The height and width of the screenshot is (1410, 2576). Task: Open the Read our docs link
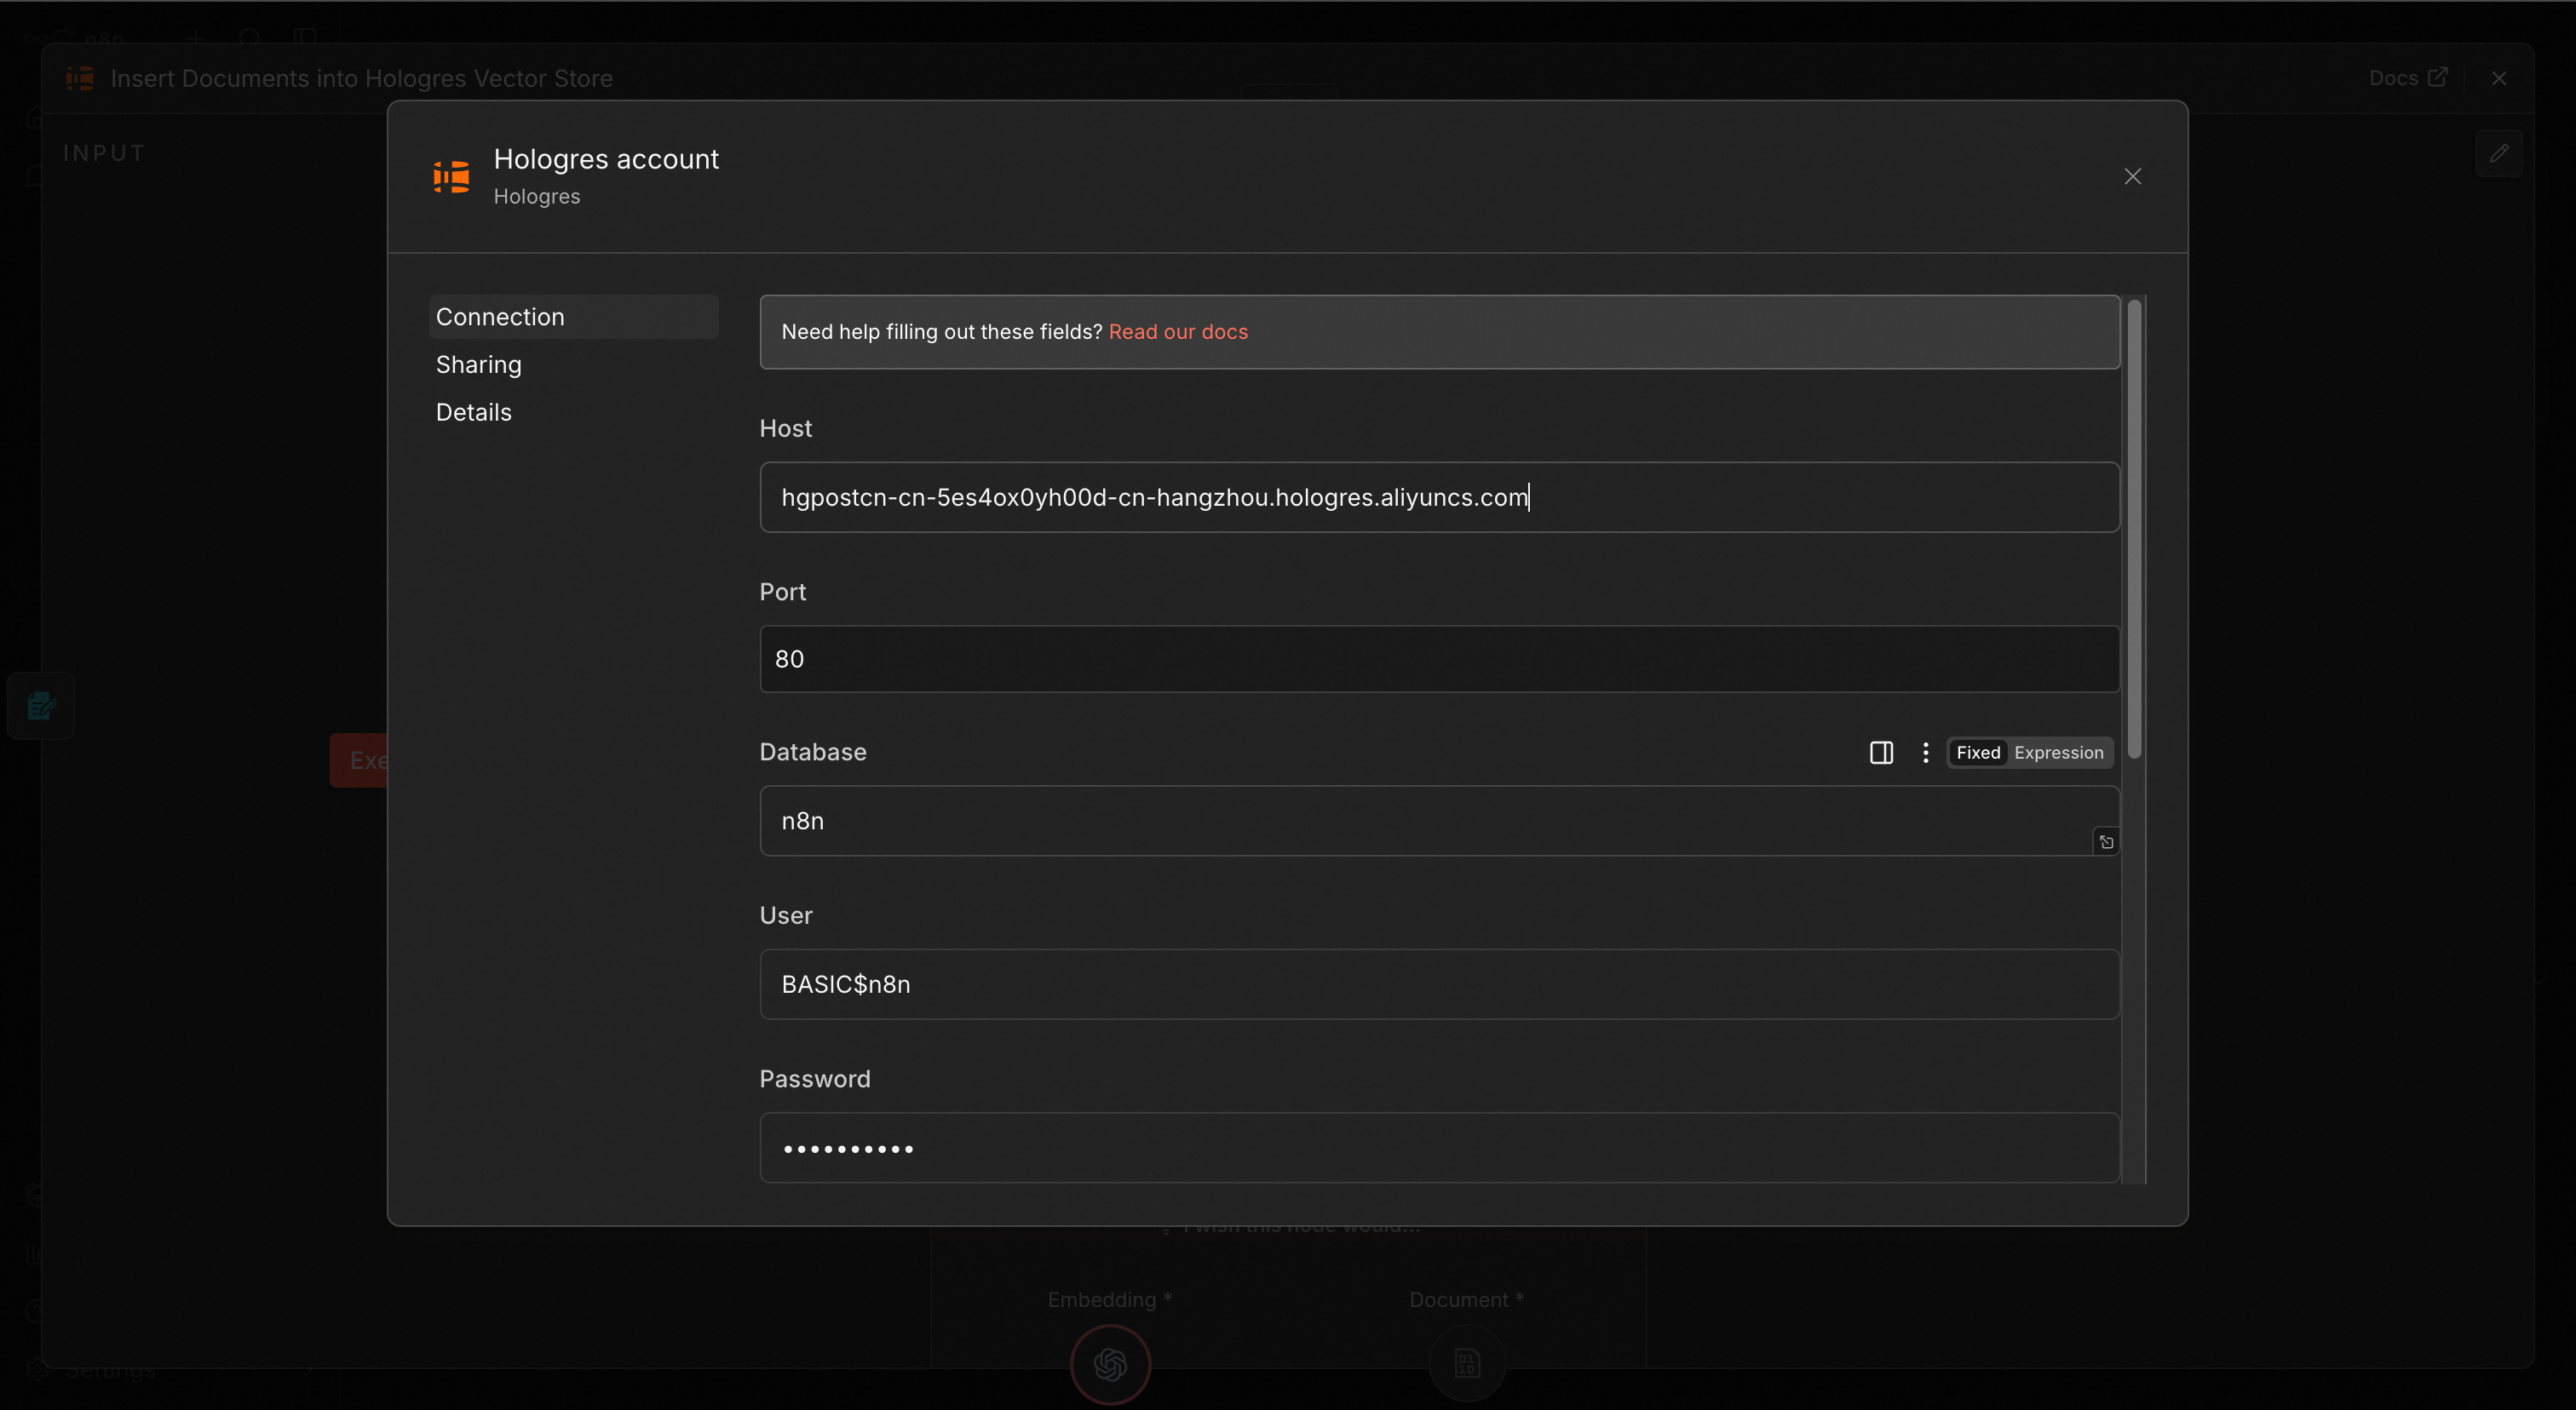click(1178, 332)
